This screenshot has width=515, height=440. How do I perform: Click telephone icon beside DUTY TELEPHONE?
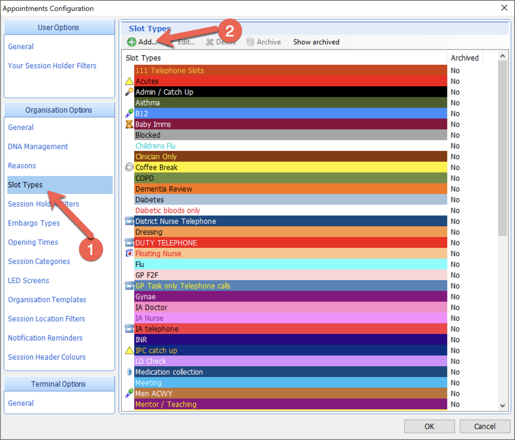click(129, 242)
